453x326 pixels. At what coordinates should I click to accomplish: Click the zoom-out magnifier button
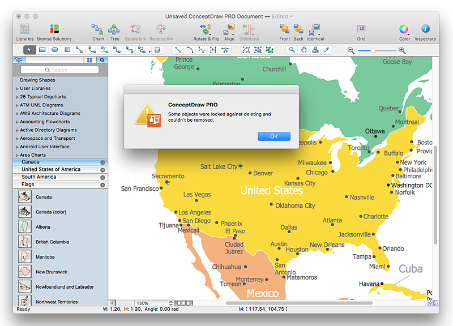point(351,50)
